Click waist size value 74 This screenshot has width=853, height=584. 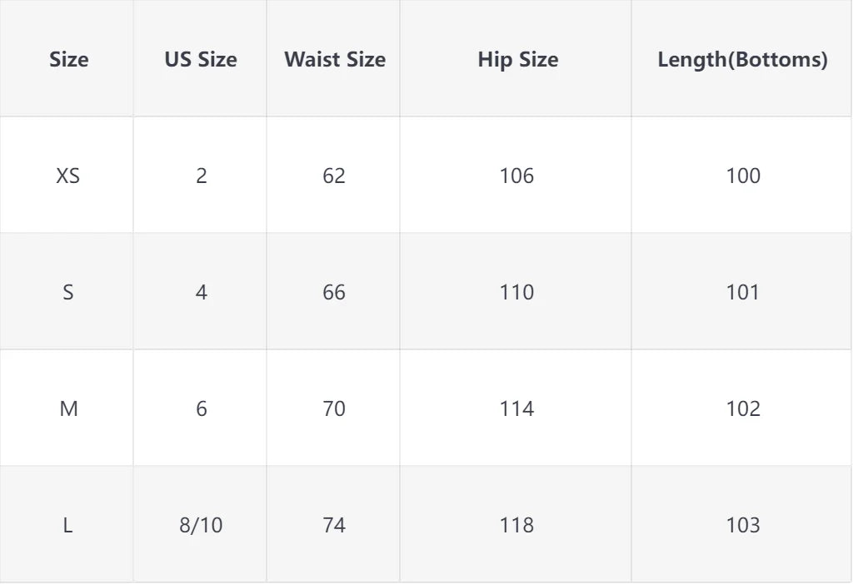point(334,525)
